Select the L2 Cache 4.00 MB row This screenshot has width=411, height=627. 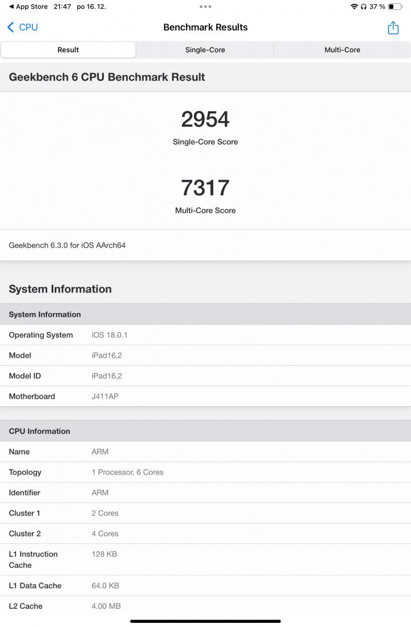(x=205, y=606)
